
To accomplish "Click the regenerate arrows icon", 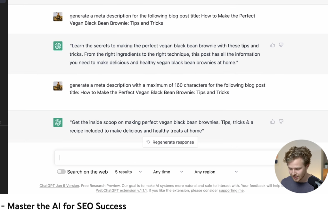I will 148,142.
